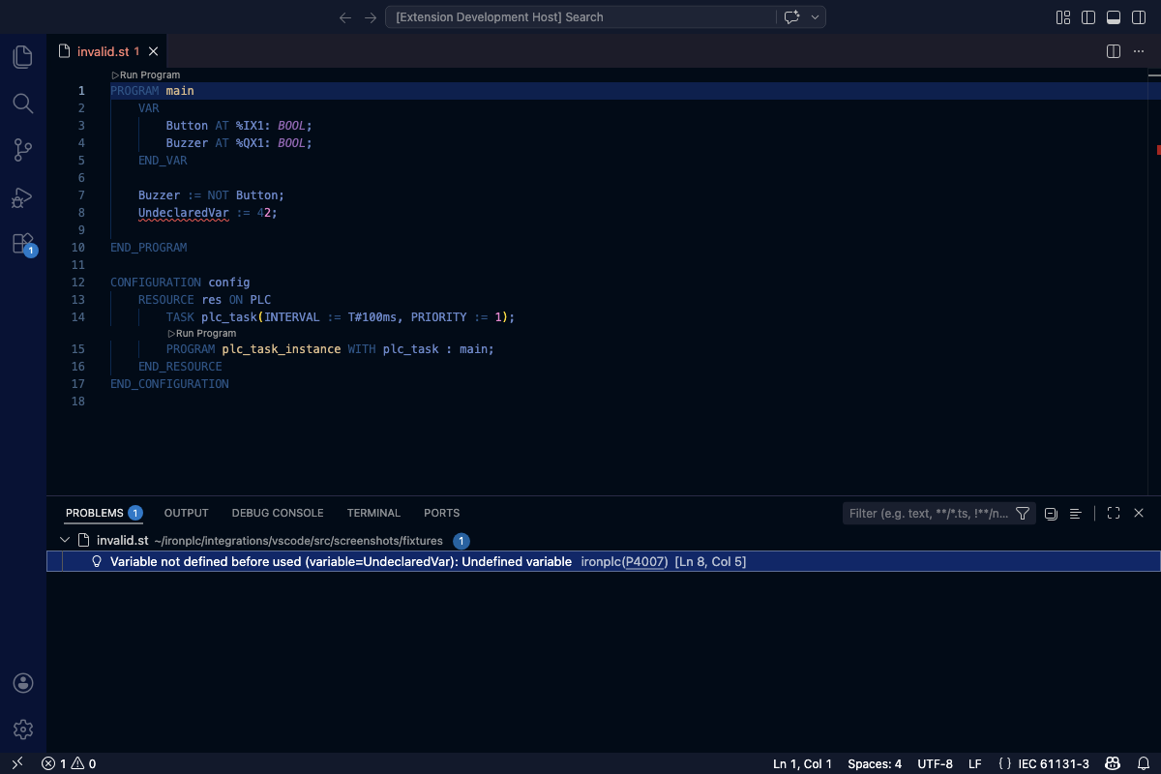
Task: Close the bottom panel
Action: pyautogui.click(x=1139, y=513)
